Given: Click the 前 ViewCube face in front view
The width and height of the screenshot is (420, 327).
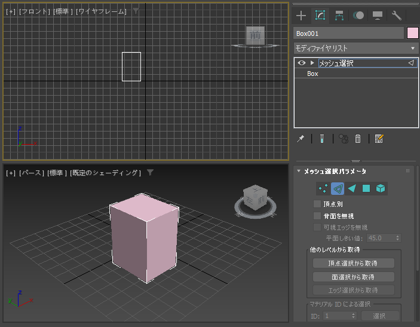Looking at the screenshot, I should 255,35.
